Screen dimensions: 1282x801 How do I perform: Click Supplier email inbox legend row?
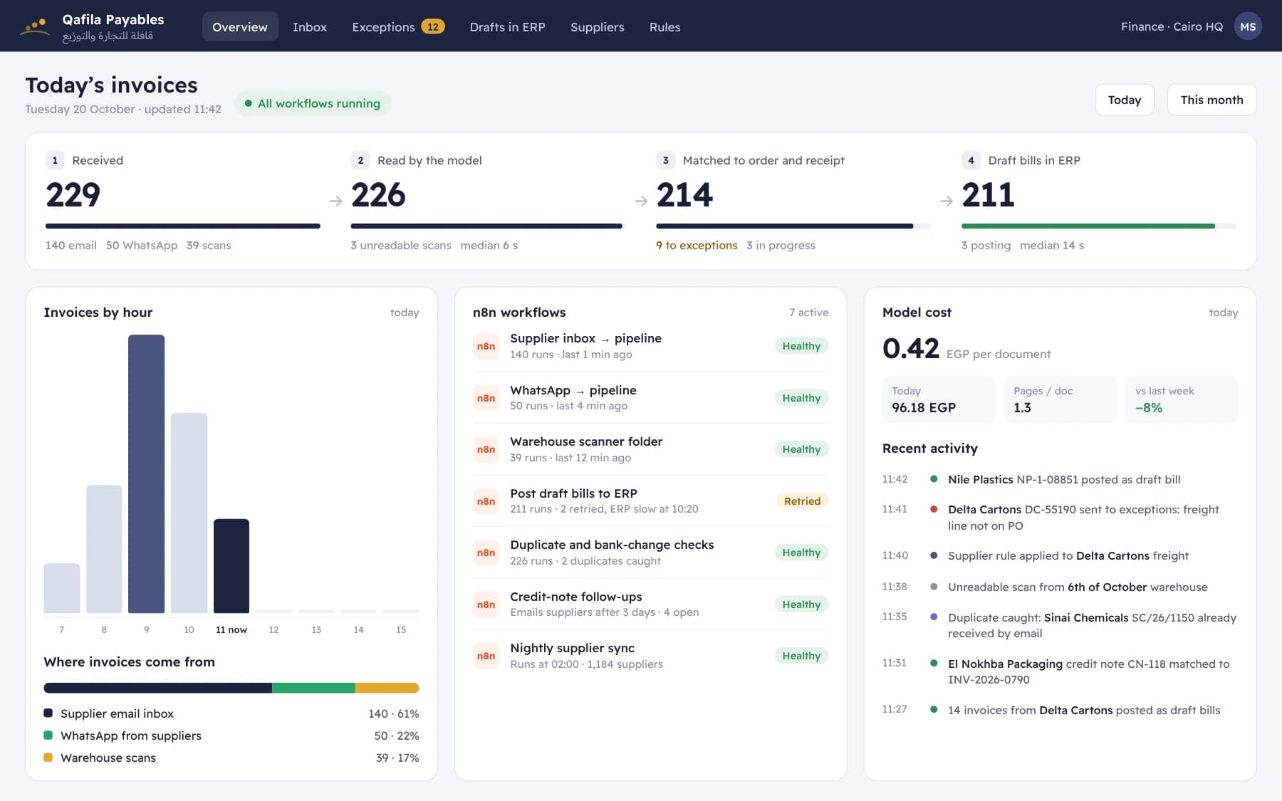231,713
